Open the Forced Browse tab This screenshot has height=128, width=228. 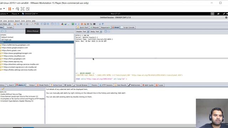81,85
